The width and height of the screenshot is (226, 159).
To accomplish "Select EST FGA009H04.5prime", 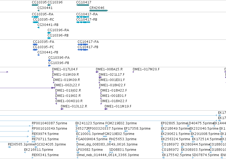I will coord(77,142).
